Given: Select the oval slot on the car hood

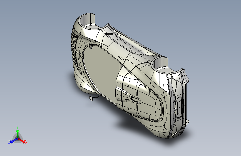Looking at the screenshot, I should pyautogui.click(x=136, y=100).
